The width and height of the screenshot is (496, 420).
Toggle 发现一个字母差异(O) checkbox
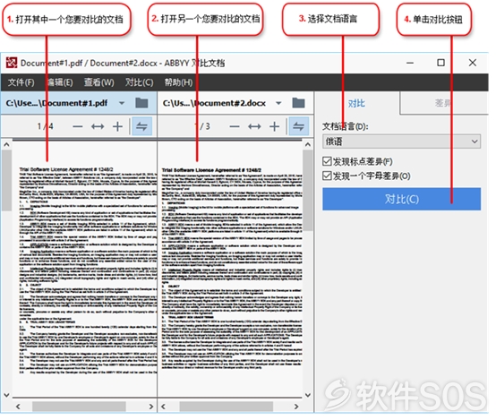pyautogui.click(x=327, y=176)
